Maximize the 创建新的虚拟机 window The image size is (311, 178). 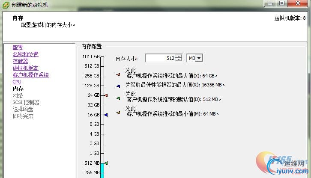pos(282,3)
